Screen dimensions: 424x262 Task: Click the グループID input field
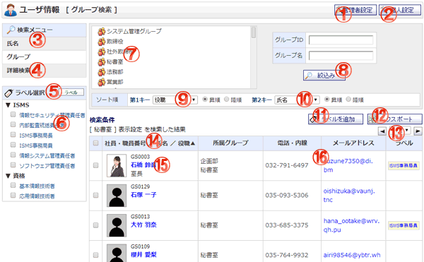[x=341, y=40]
